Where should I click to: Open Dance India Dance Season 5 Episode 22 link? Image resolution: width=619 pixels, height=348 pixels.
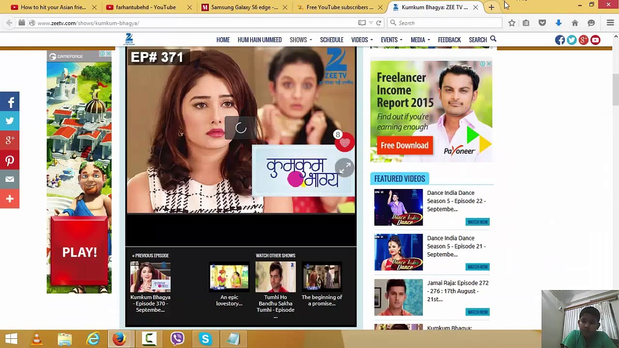(457, 201)
